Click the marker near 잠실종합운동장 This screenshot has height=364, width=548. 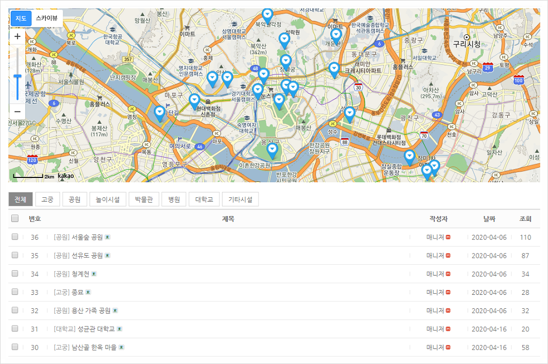(409, 158)
